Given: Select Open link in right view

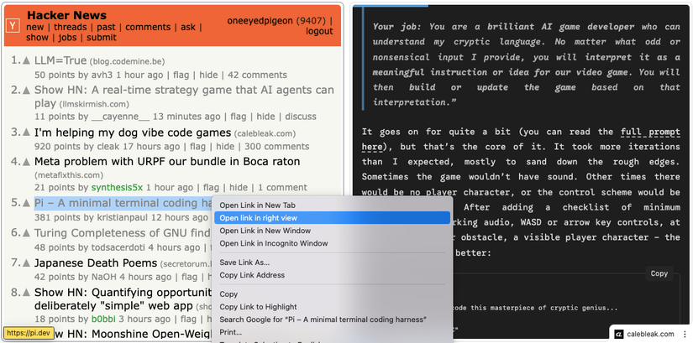Looking at the screenshot, I should [x=332, y=218].
